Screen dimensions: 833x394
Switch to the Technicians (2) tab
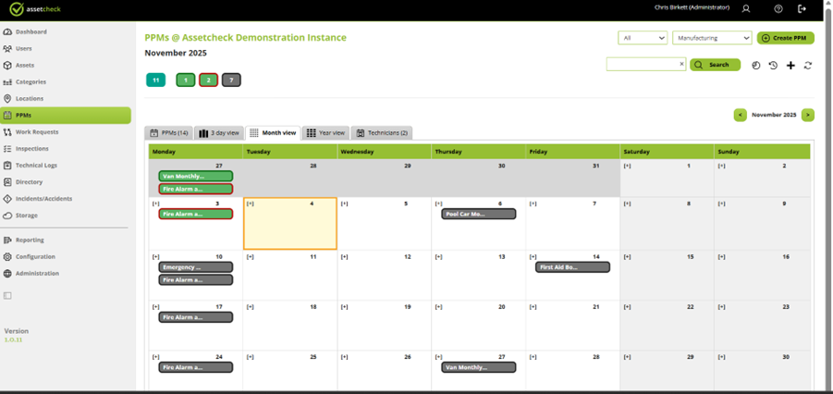382,133
